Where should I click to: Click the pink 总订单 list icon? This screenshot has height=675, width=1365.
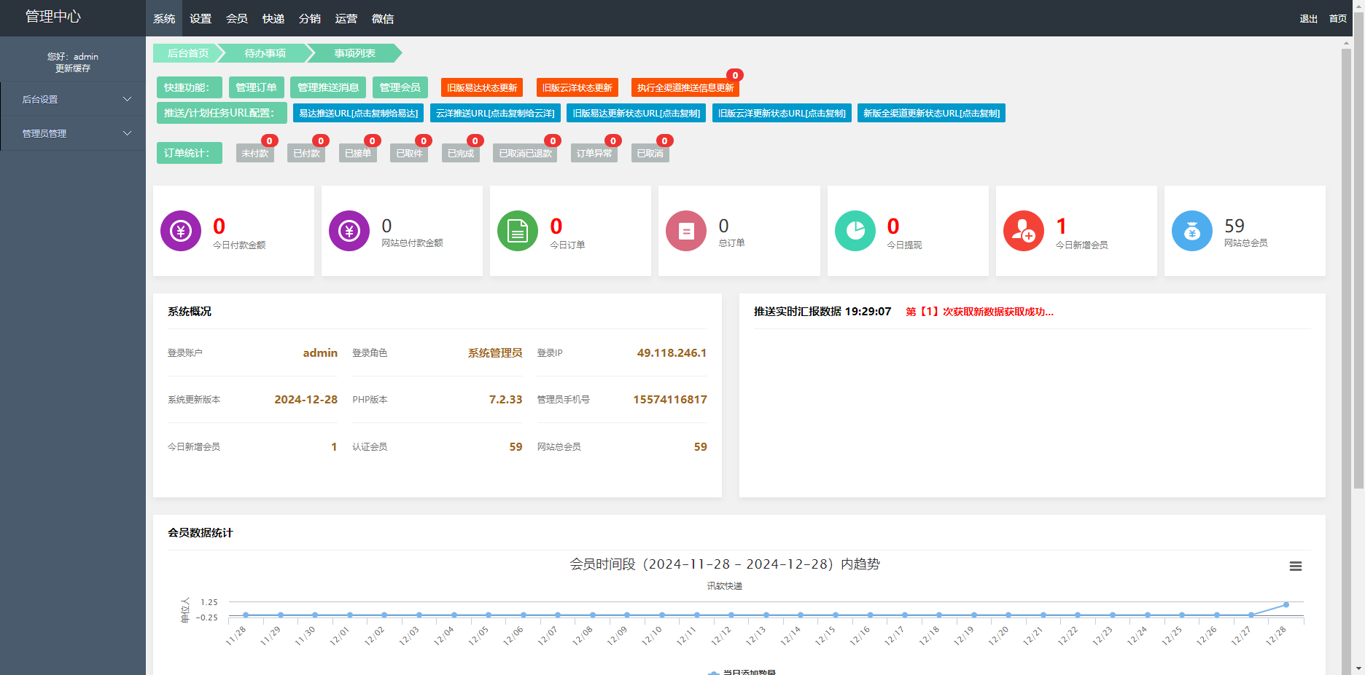click(x=685, y=230)
